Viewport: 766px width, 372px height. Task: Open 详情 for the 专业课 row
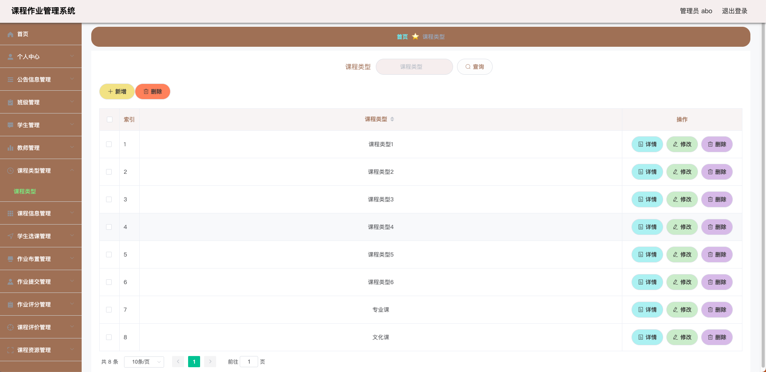click(x=647, y=310)
